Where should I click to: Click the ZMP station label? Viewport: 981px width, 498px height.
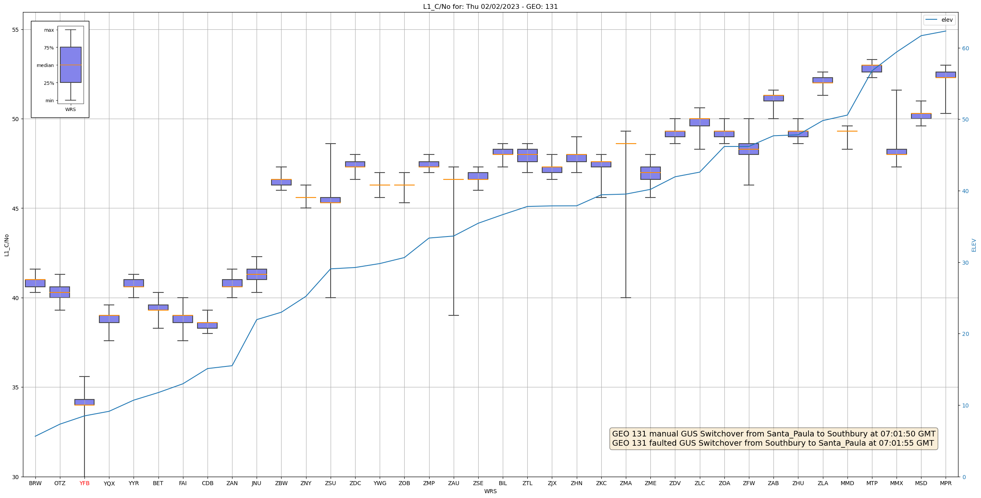[429, 483]
